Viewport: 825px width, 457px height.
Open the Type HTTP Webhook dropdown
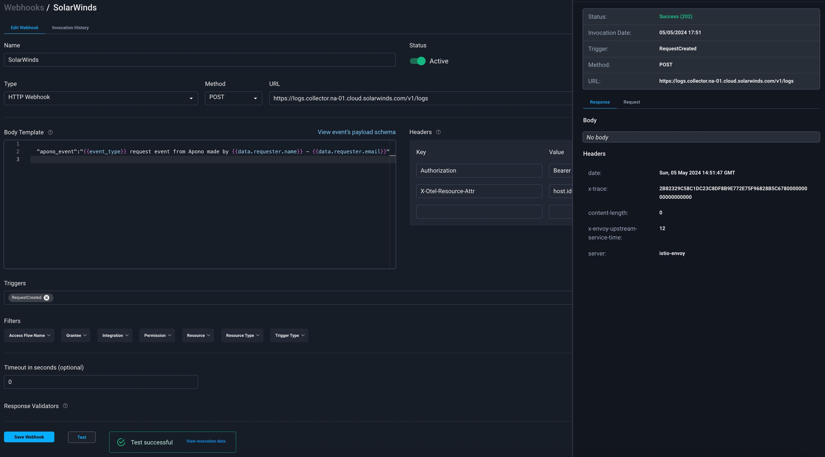101,98
